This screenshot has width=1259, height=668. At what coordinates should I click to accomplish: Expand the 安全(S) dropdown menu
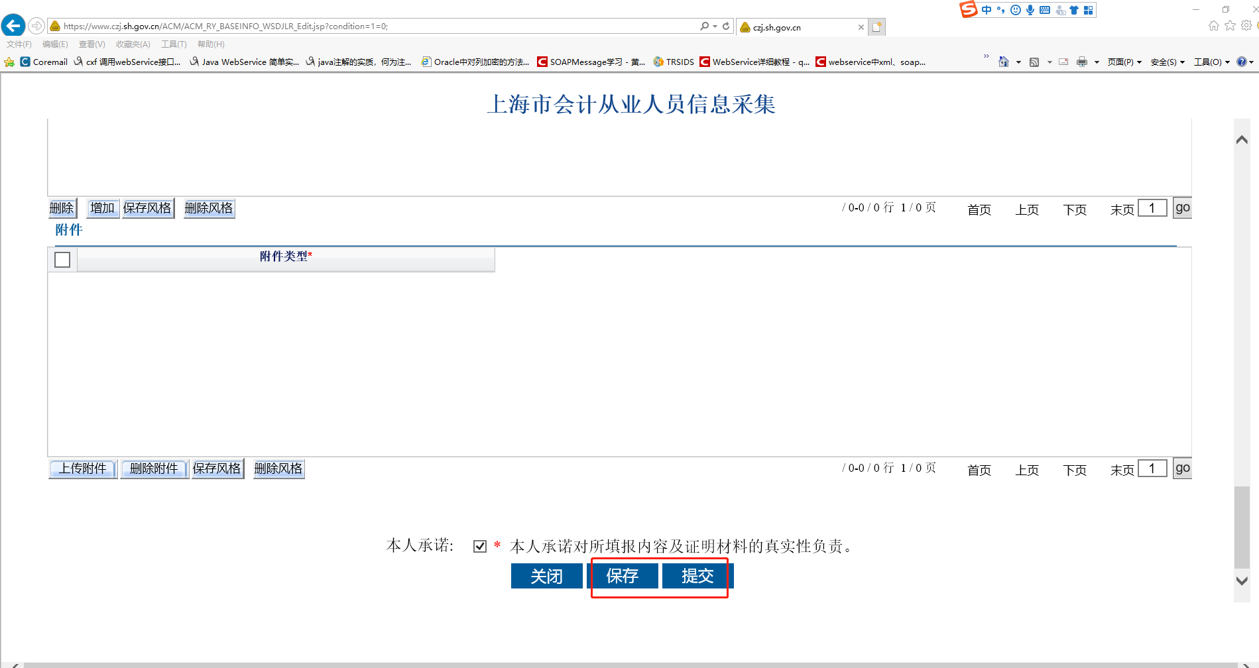point(1167,62)
